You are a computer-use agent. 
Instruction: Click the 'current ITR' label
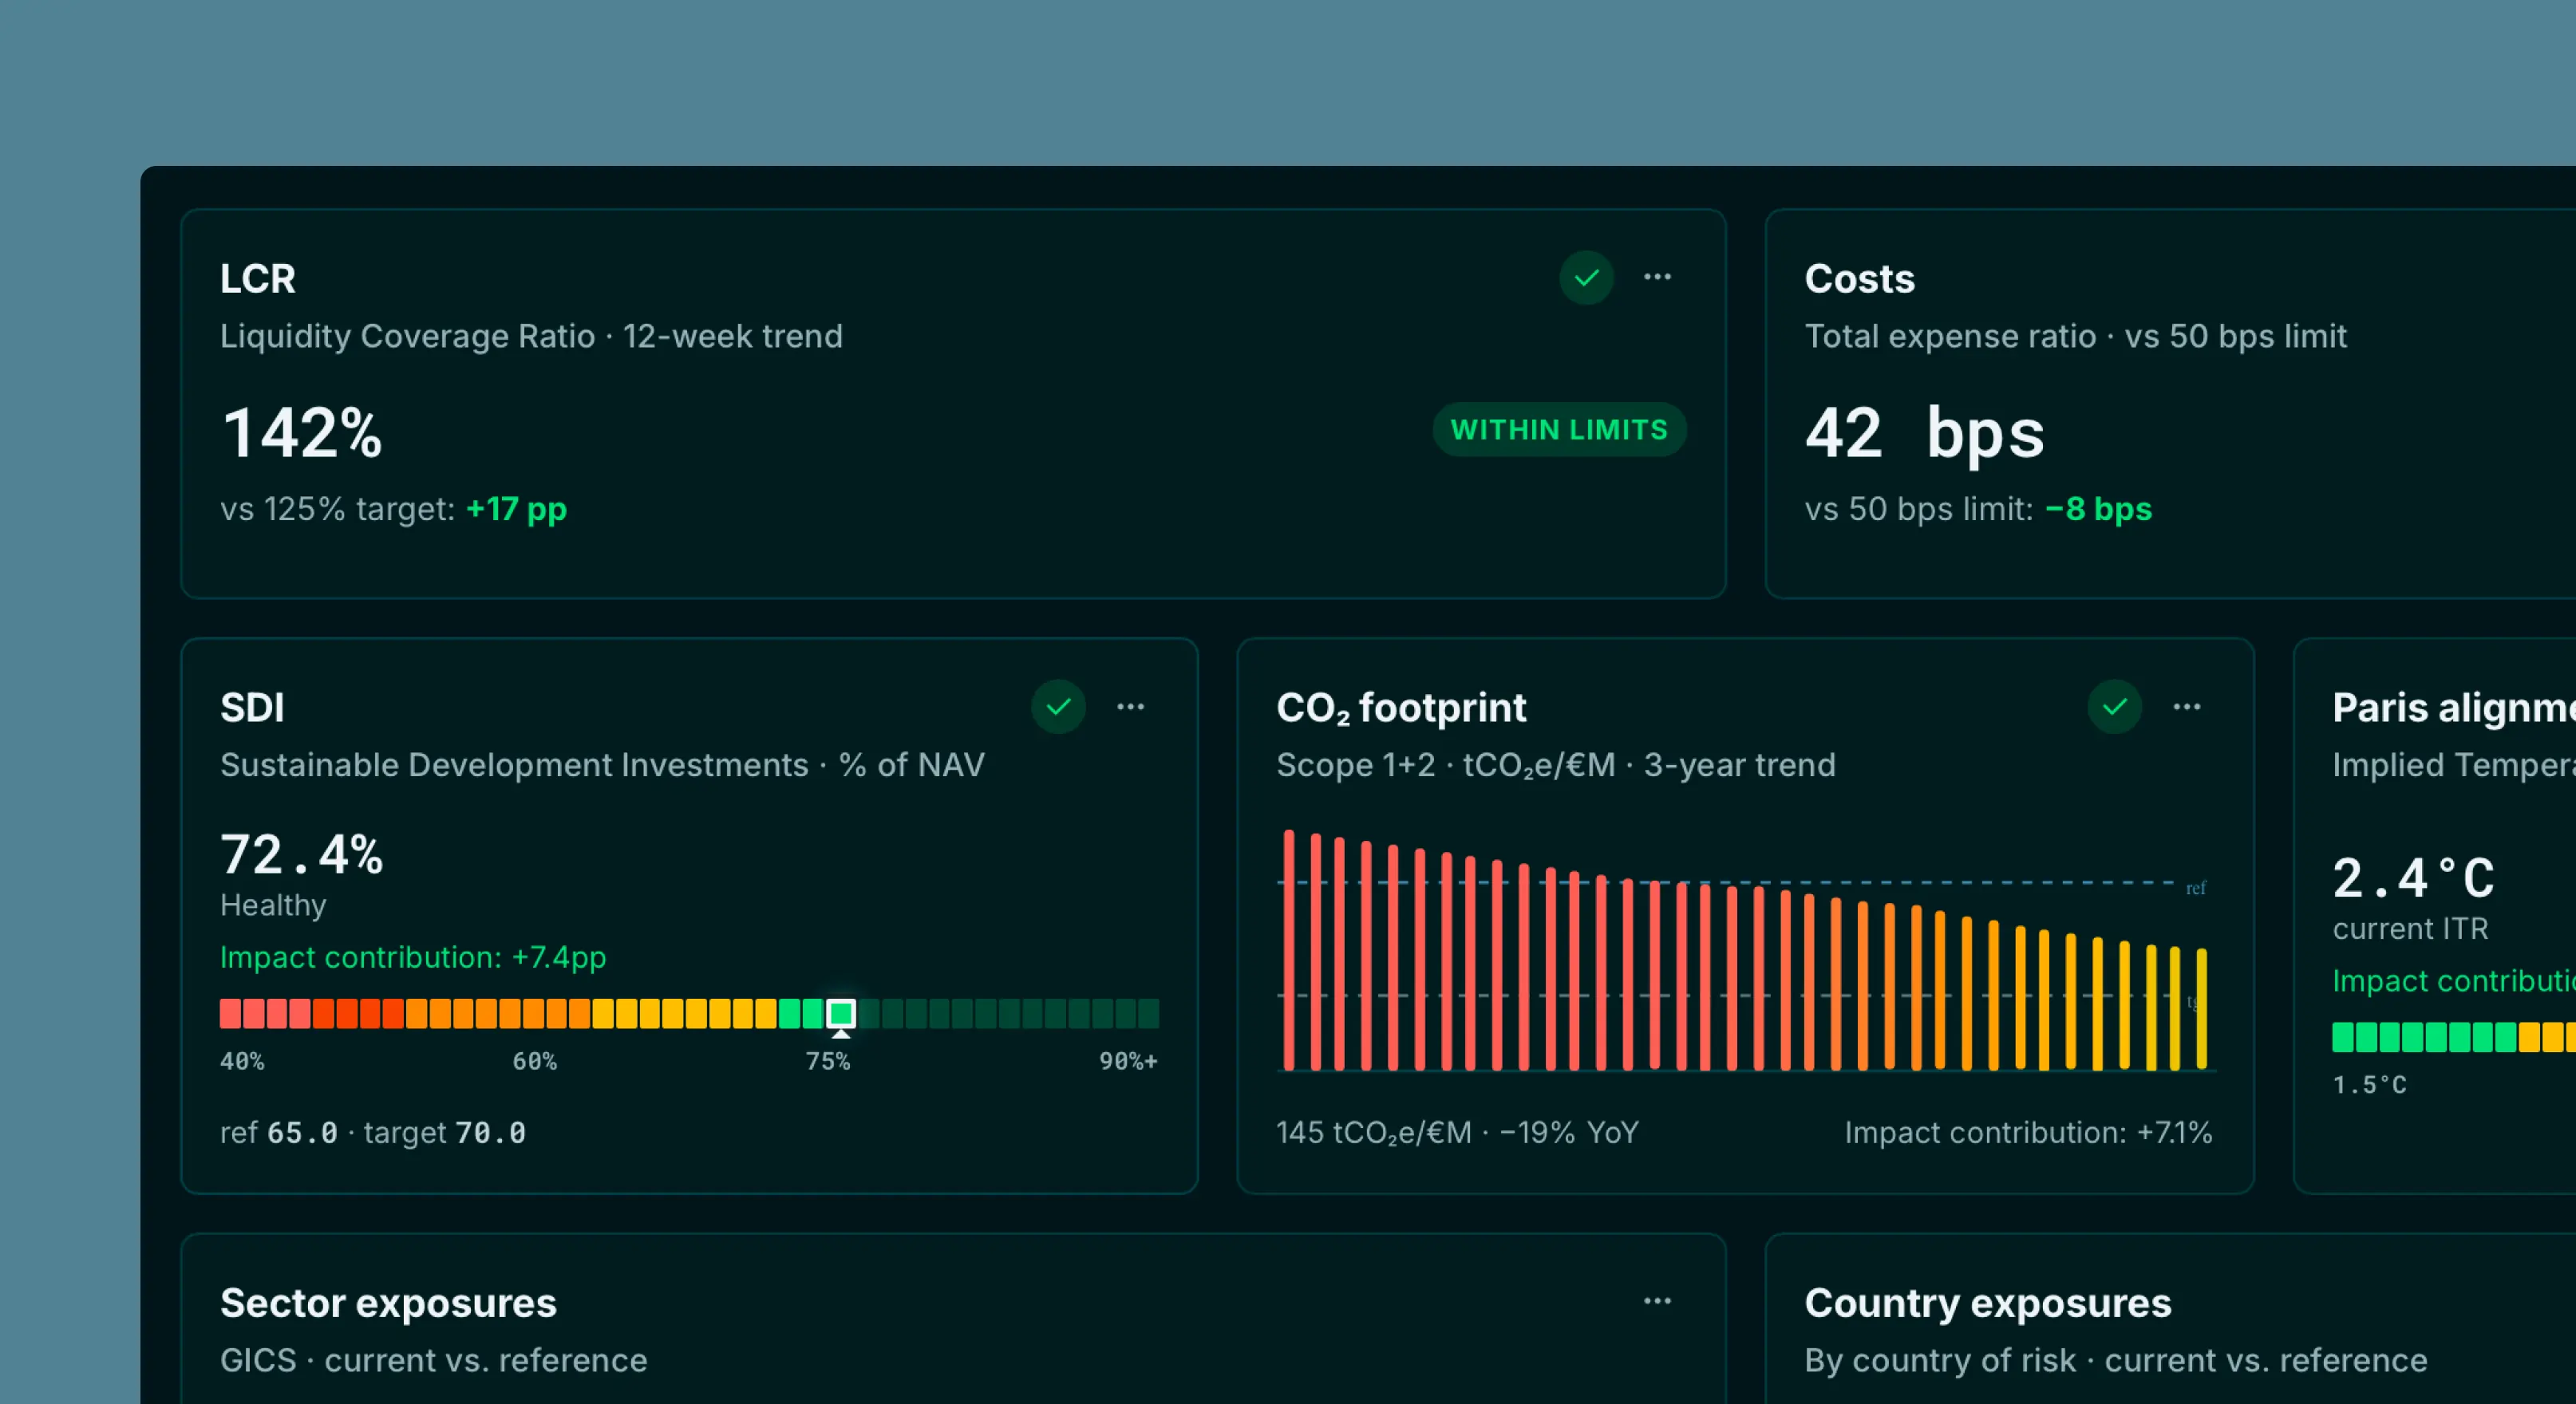point(2410,929)
